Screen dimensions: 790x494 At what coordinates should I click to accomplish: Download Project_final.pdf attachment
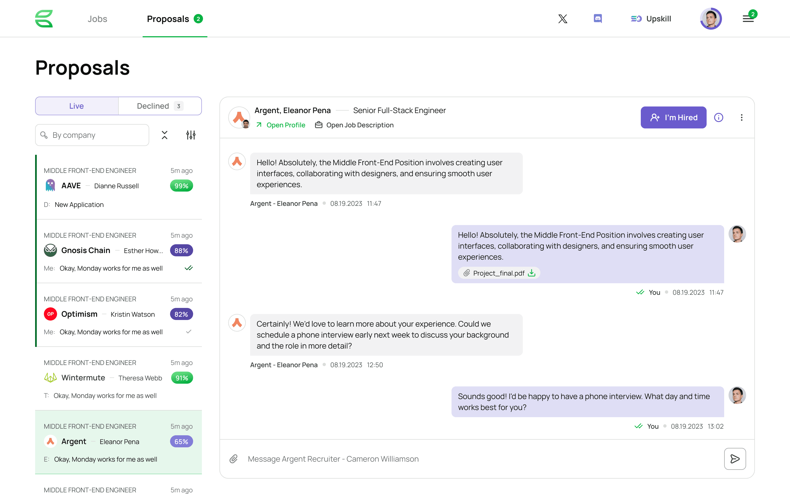[x=532, y=273]
